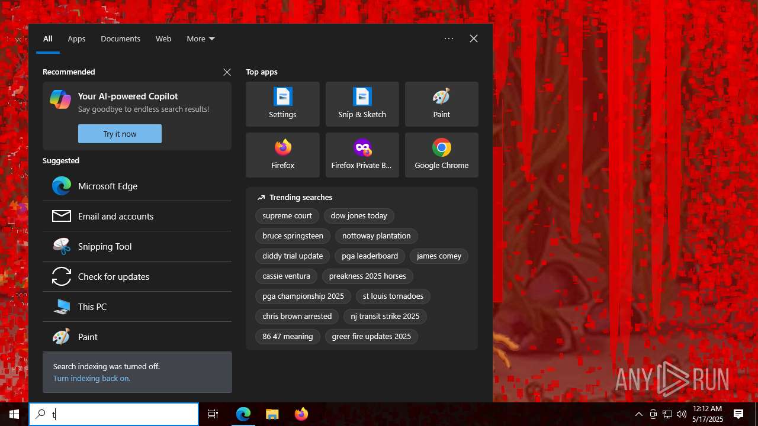Expand the More filter dropdown
The height and width of the screenshot is (426, 758).
[x=201, y=38]
